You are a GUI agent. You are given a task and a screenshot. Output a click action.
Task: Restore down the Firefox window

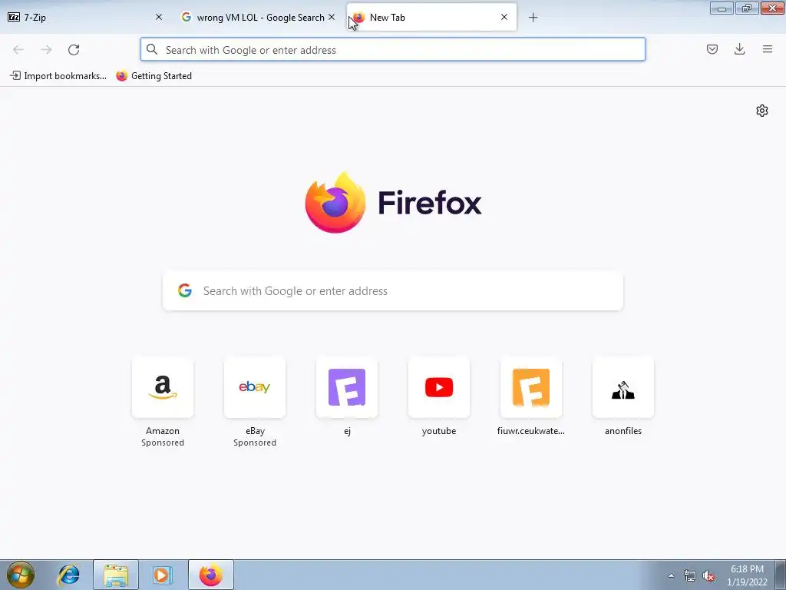[x=747, y=8]
